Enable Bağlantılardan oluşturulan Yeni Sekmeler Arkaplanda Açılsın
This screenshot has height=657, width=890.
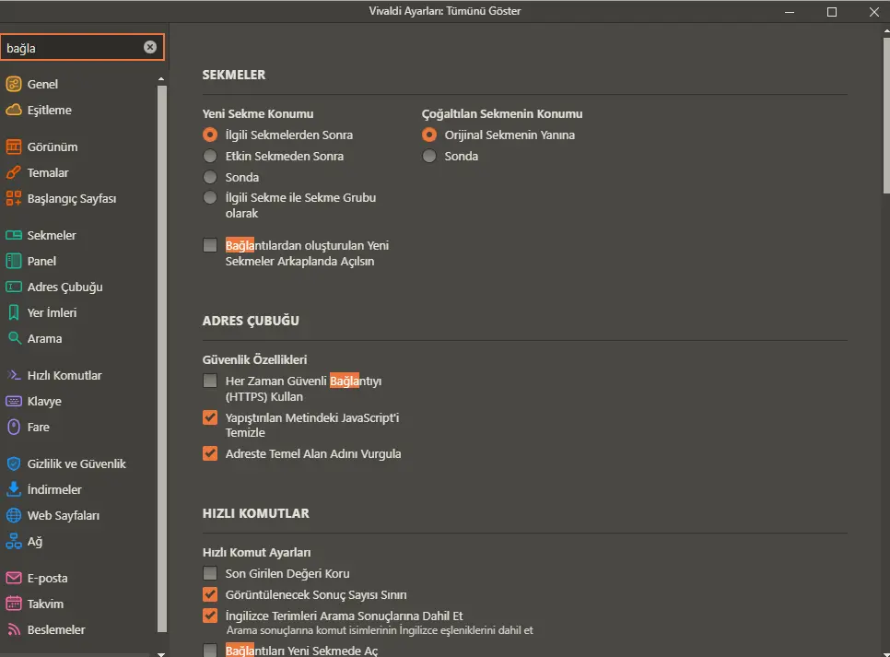210,245
